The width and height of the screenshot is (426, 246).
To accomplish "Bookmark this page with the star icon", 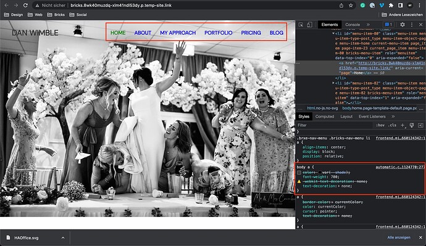I will 351,5.
